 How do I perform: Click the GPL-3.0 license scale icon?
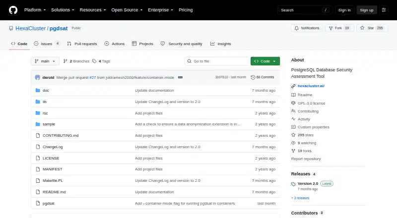click(293, 103)
